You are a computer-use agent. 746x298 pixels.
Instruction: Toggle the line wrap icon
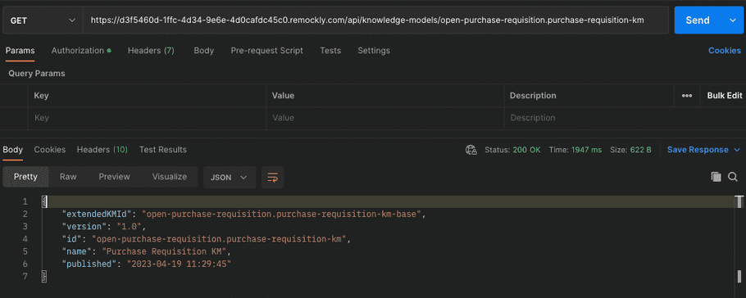point(273,178)
